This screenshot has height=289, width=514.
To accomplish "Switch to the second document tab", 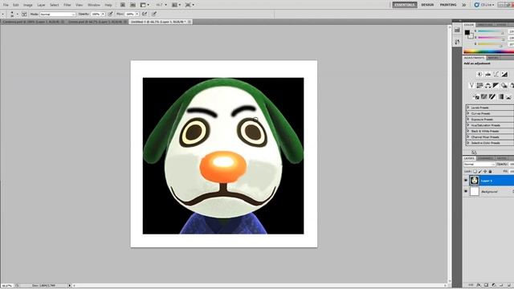I will tap(97, 22).
